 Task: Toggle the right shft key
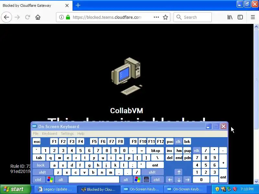pos(152,172)
